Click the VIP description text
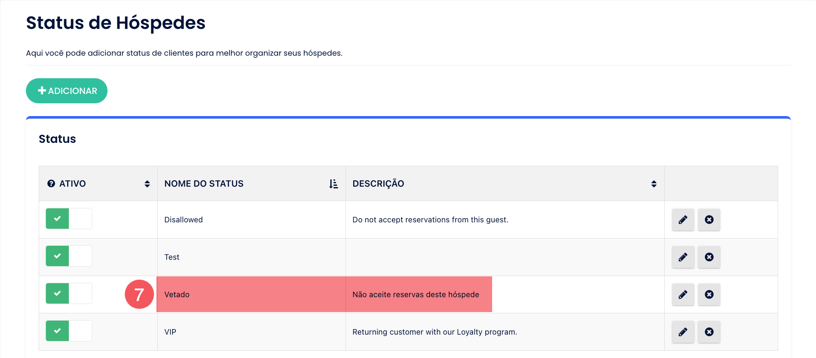816x358 pixels. pos(434,332)
